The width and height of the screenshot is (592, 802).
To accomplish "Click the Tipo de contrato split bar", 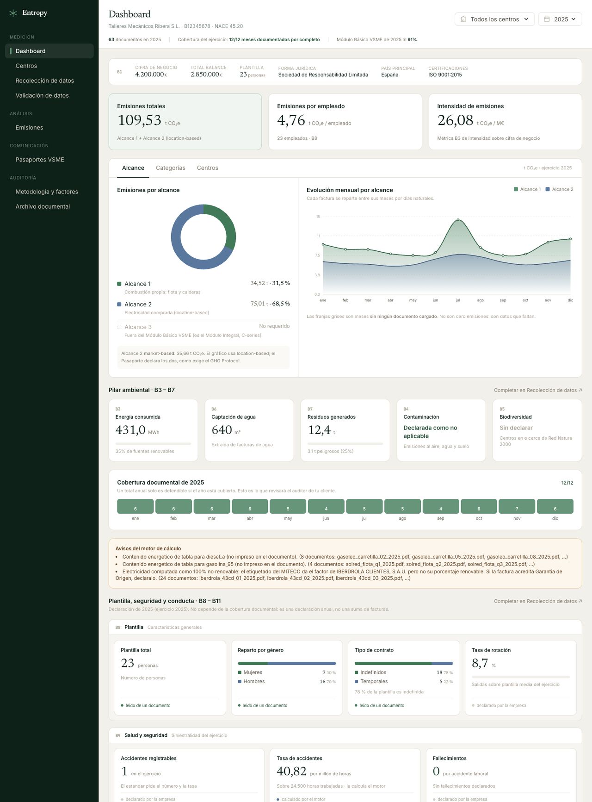I will coord(404,663).
